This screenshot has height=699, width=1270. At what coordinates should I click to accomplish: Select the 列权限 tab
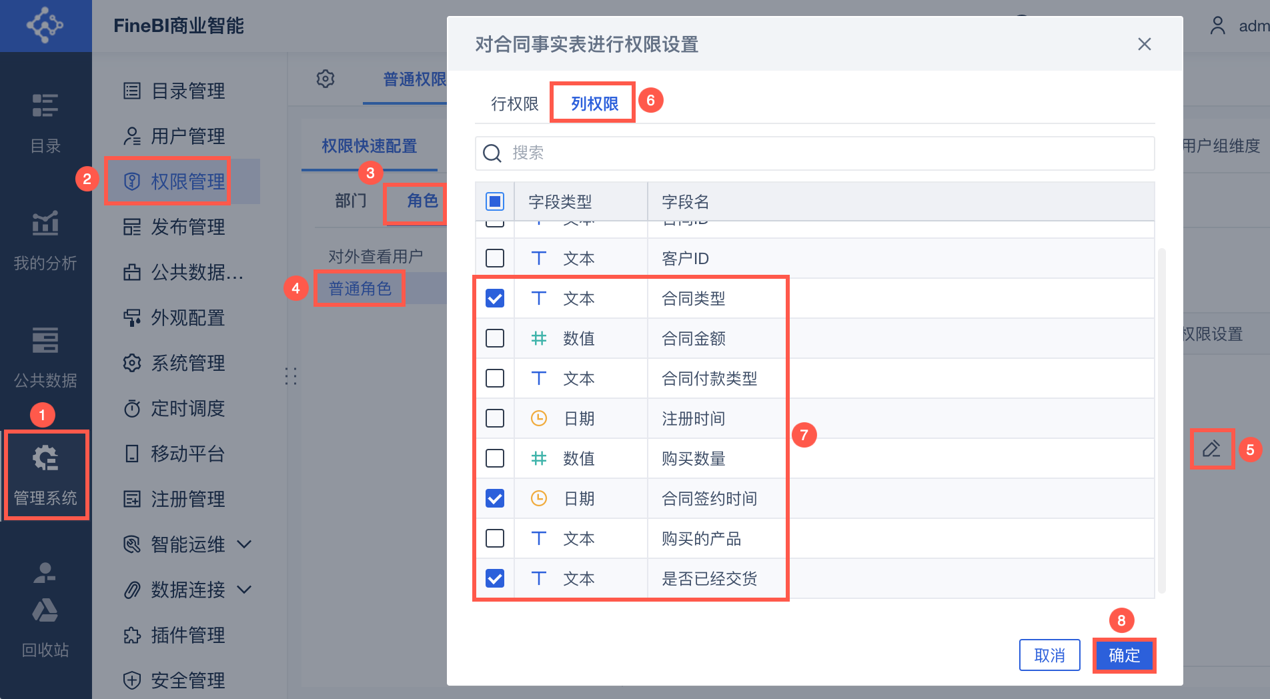pyautogui.click(x=594, y=103)
